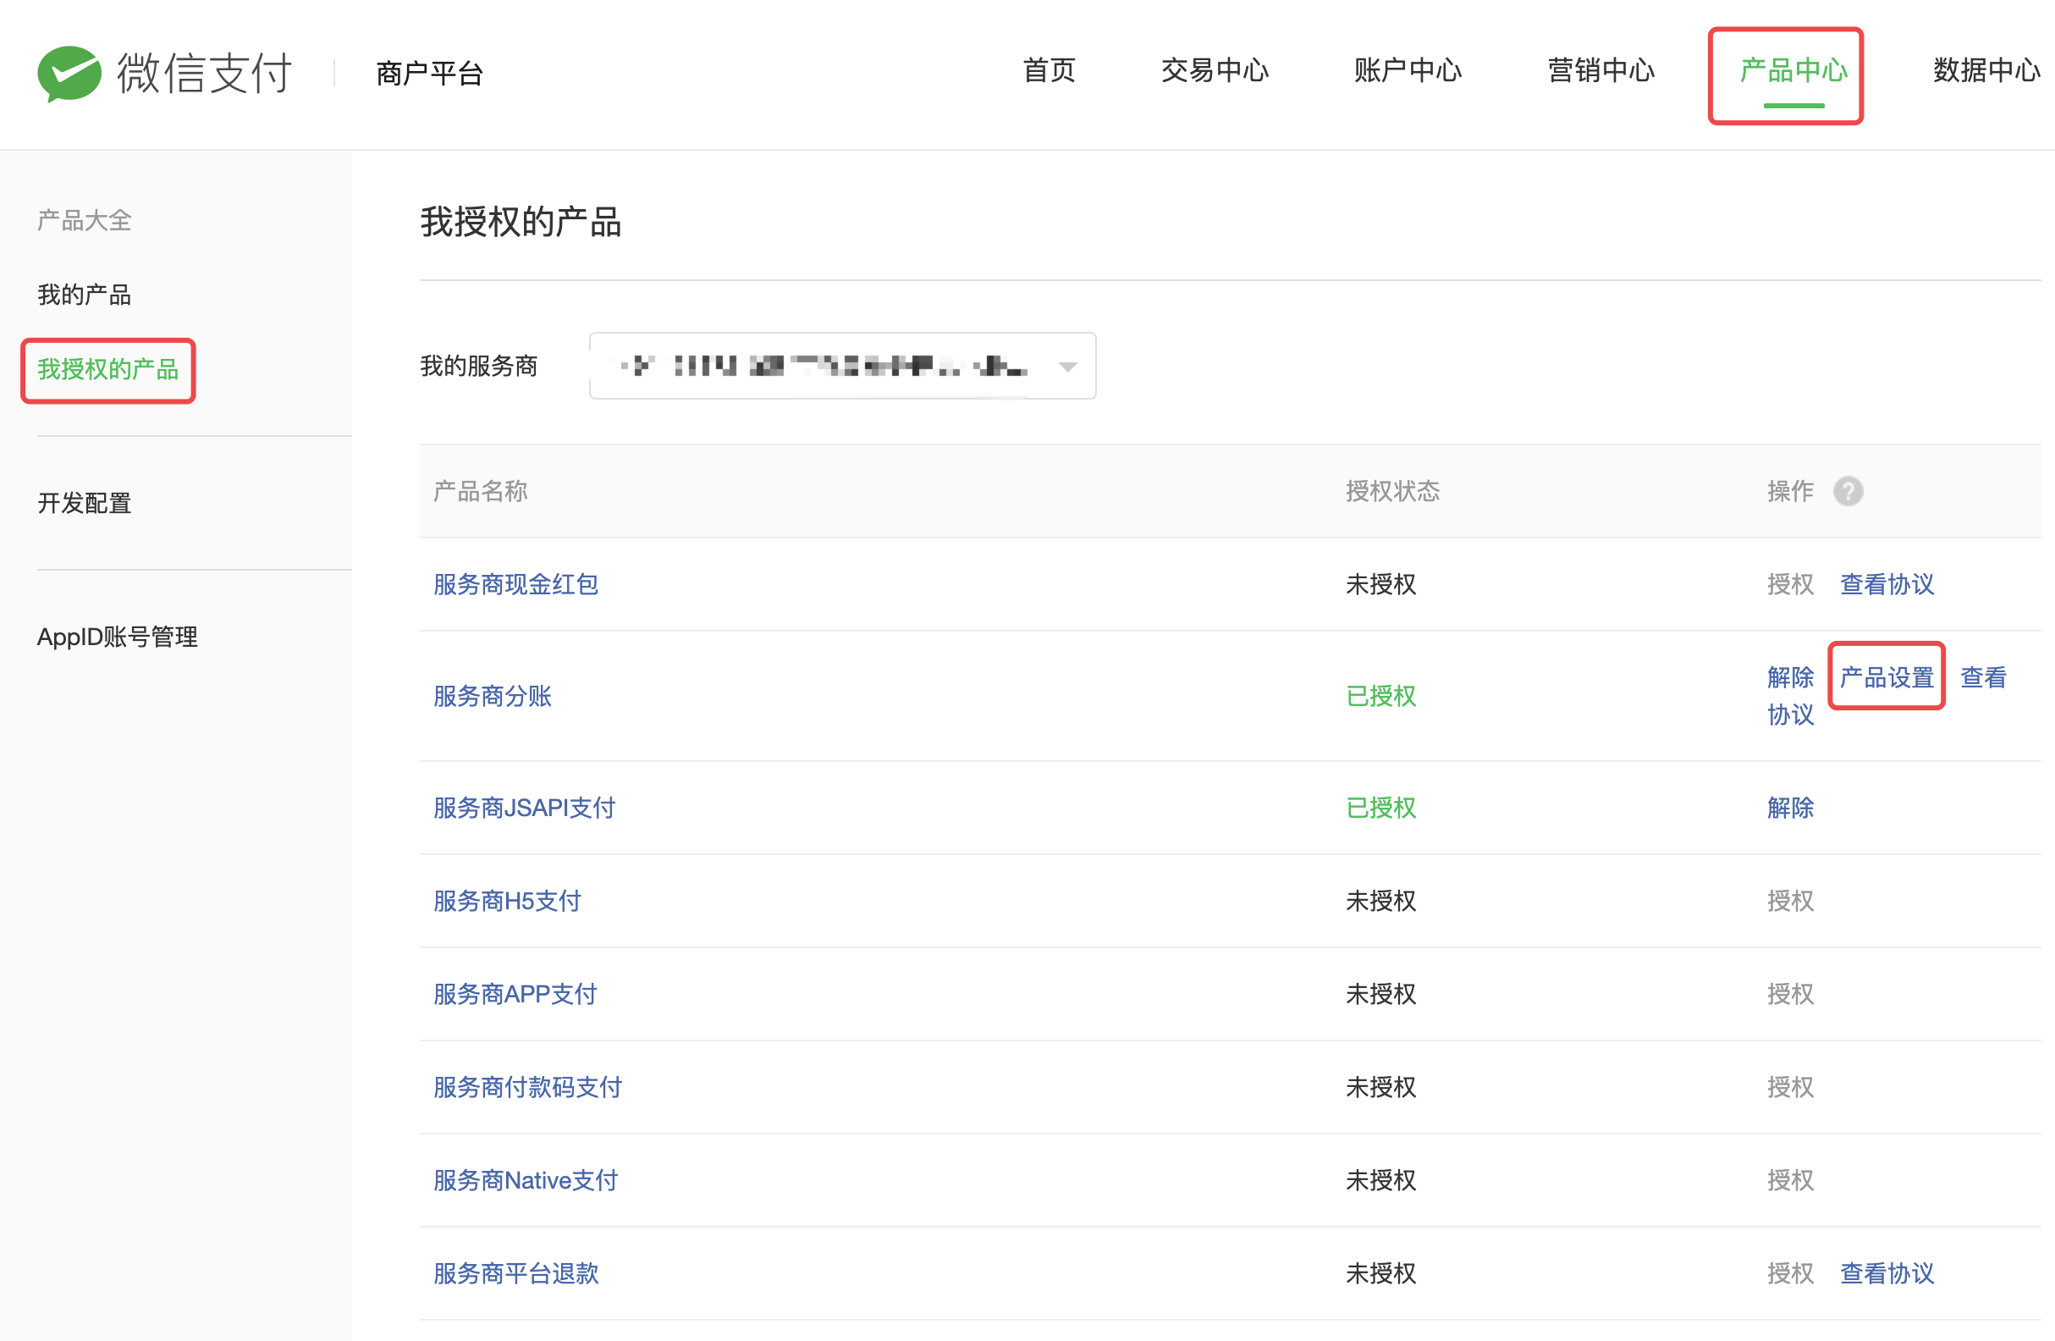This screenshot has width=2055, height=1341.
Task: Click 授权 for 服务商Native支付
Action: click(1790, 1181)
